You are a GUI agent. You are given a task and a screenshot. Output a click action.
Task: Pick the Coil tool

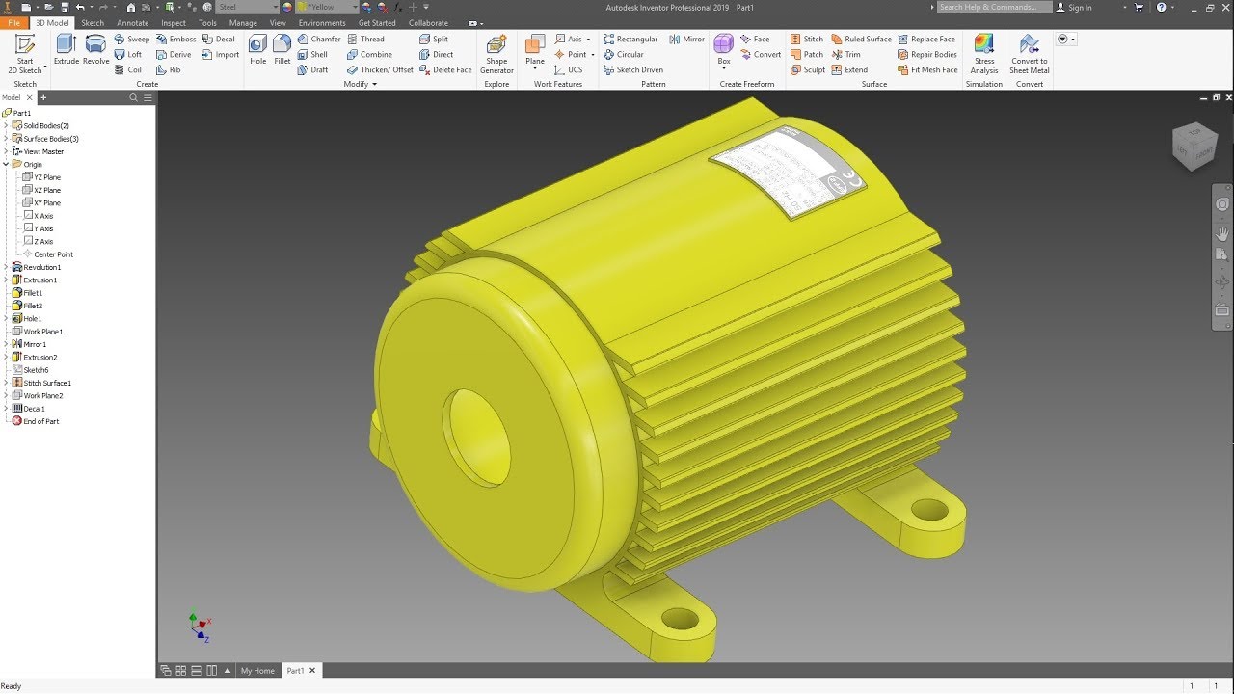tap(128, 69)
